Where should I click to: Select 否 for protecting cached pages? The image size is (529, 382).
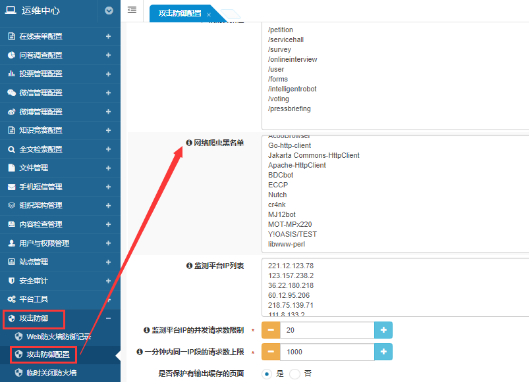[x=294, y=373]
